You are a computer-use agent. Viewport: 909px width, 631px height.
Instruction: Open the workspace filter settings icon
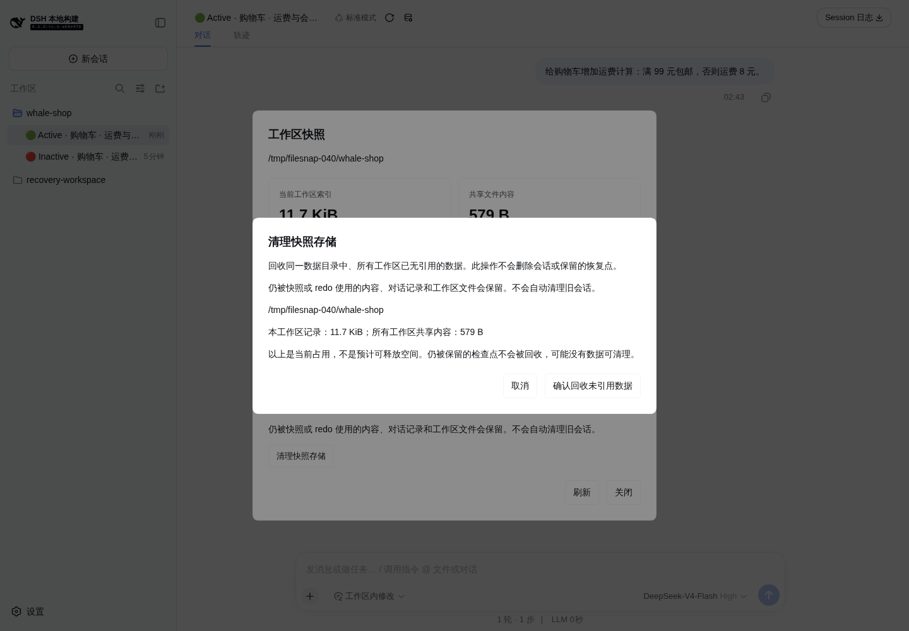[140, 88]
